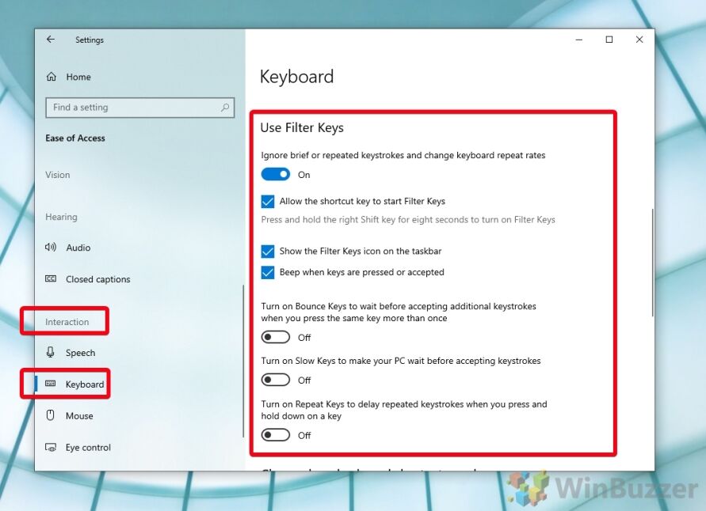The image size is (706, 511).
Task: Uncheck Allow the shortcut key to start Filter Keys
Action: [268, 202]
